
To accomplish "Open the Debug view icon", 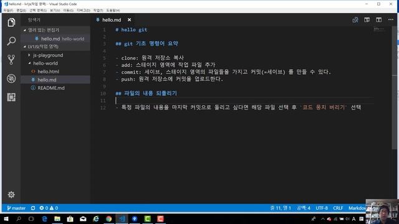I will pyautogui.click(x=11, y=78).
